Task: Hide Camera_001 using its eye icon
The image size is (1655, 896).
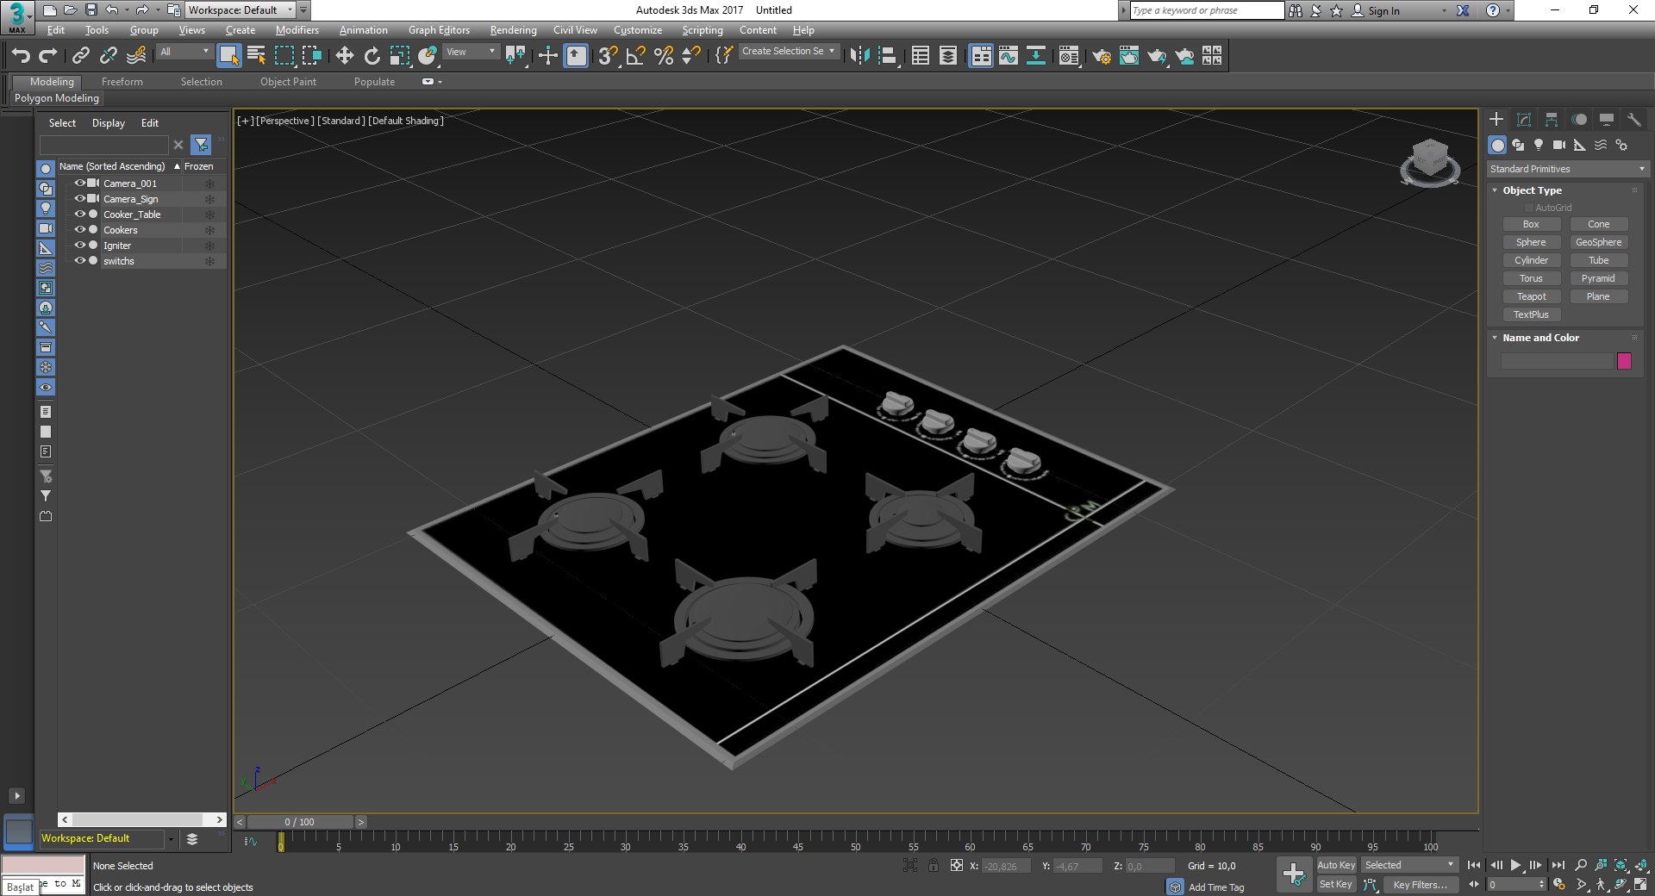Action: 79,184
